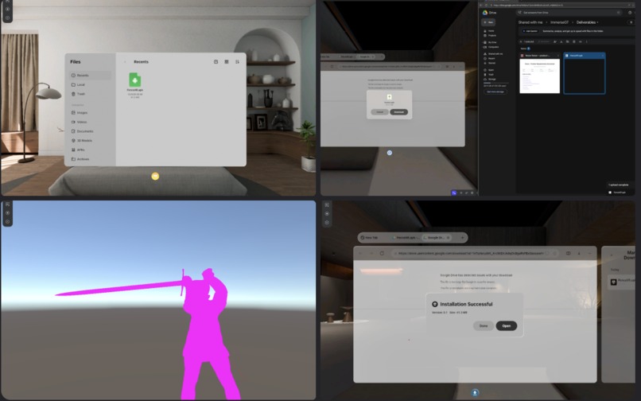Click the Name sort arrow in Drive
Image resolution: width=641 pixels, height=401 pixels.
[x=529, y=49]
